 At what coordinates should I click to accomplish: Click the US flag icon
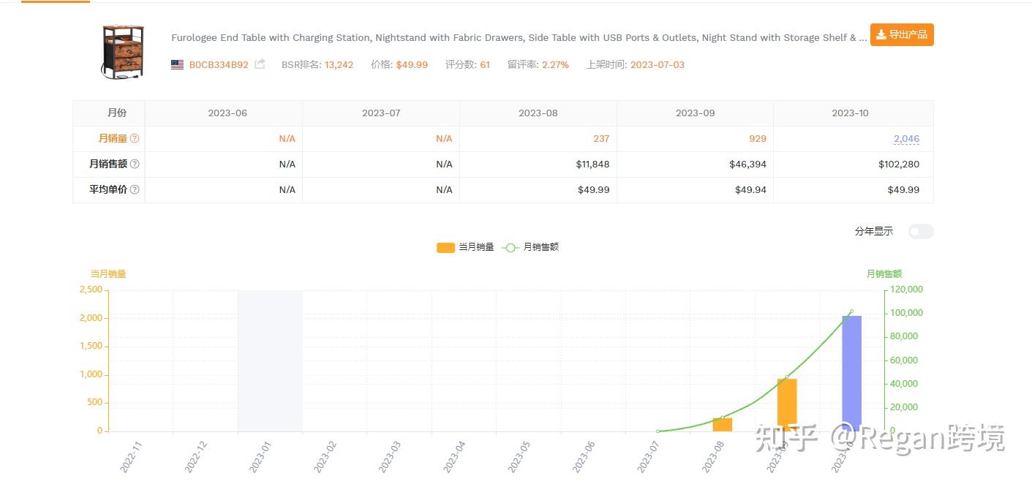(177, 64)
